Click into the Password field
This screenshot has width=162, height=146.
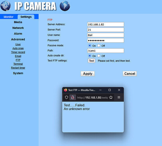(x=106, y=40)
